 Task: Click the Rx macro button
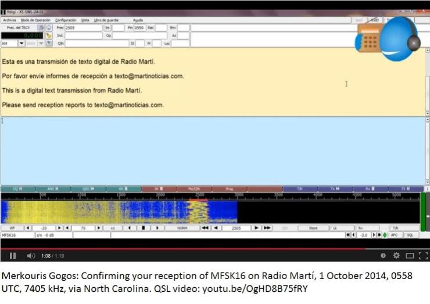pos(371,189)
